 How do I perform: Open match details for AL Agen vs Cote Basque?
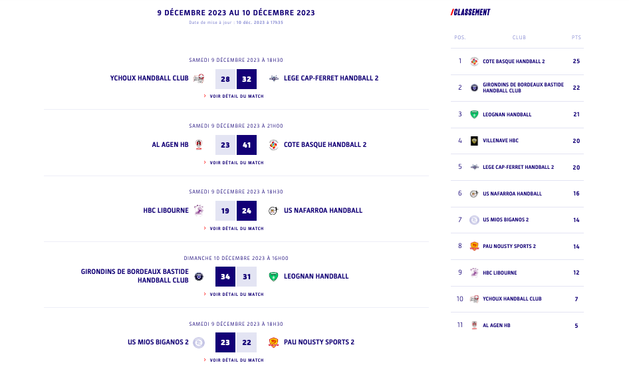click(236, 162)
